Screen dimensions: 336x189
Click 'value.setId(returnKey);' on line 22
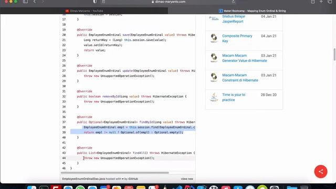(x=103, y=45)
